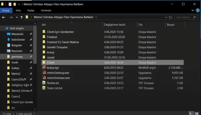Go forward with the right arrow
The image size is (201, 115).
11,17
